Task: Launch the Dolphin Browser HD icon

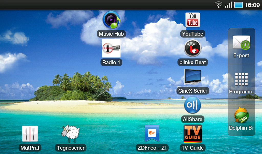Action: point(242,115)
